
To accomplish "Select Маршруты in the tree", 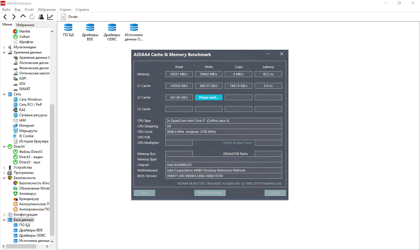I will coord(28,131).
